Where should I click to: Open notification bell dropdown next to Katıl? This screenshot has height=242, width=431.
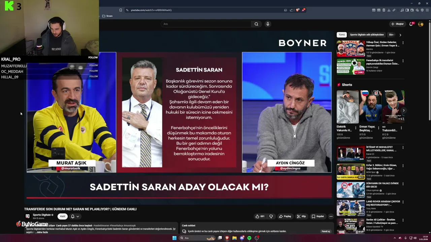tap(75, 216)
